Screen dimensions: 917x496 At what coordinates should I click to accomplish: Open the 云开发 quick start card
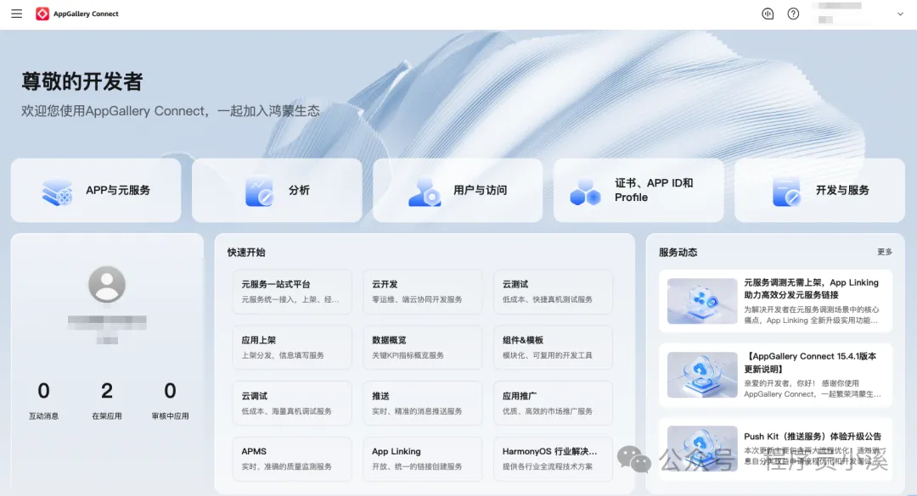tap(422, 292)
